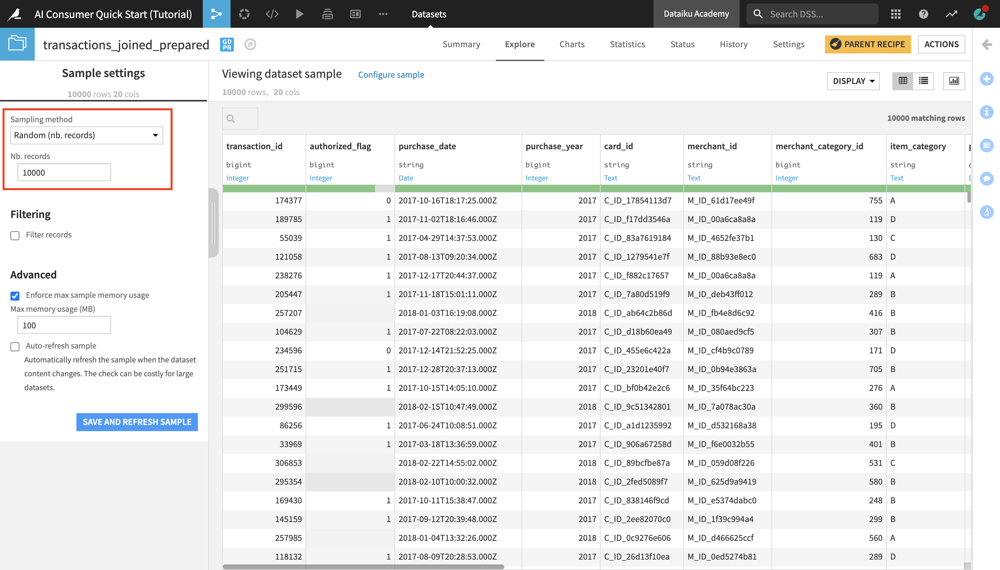This screenshot has width=1000, height=570.
Task: Click the table search box
Action: point(240,119)
